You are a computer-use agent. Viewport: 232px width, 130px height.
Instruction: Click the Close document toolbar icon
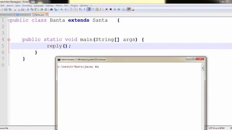pyautogui.click(x=14, y=9)
